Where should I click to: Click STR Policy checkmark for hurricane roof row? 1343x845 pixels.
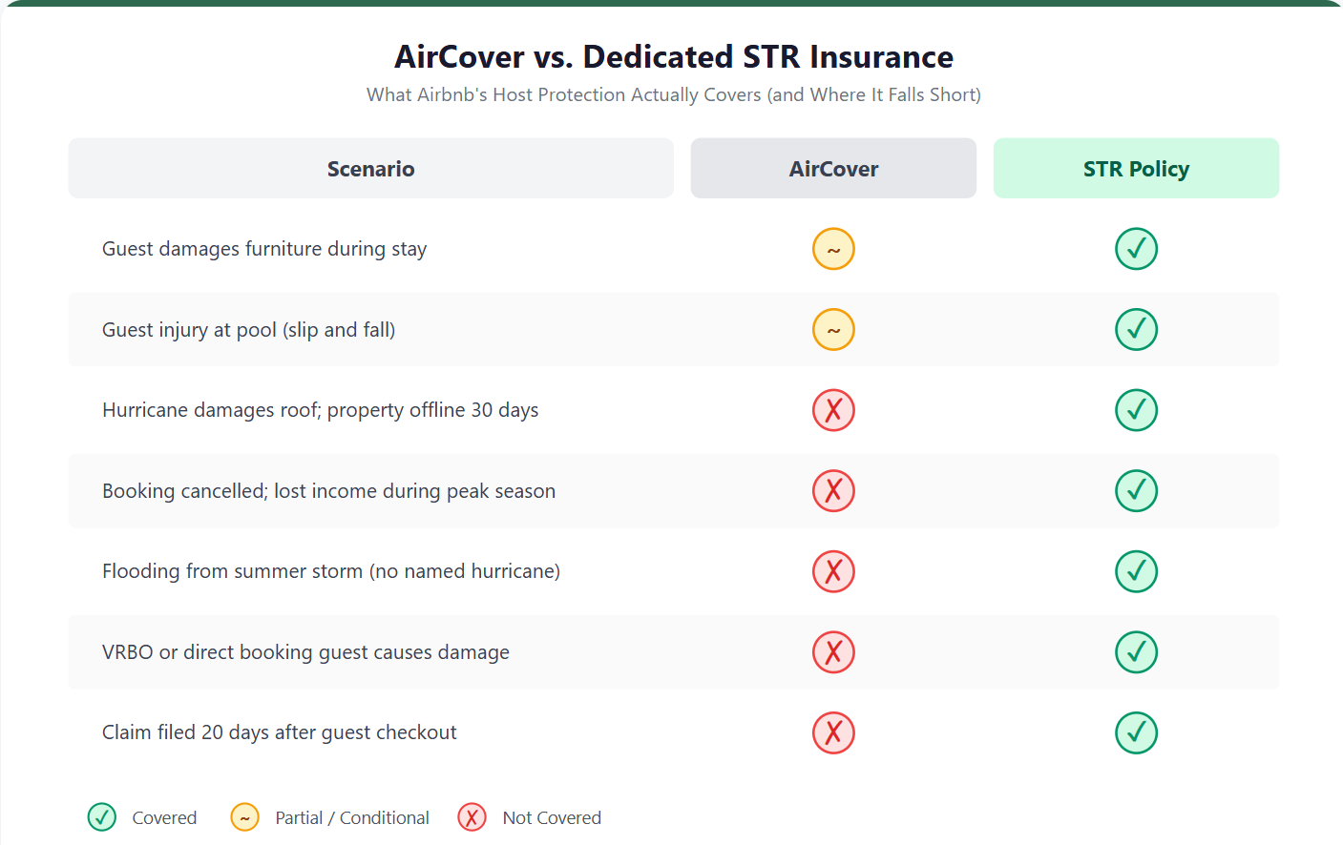1136,410
